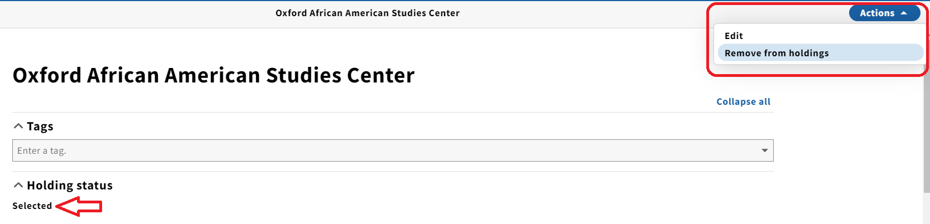The image size is (930, 224).
Task: Click the blue Actions button
Action: (884, 13)
